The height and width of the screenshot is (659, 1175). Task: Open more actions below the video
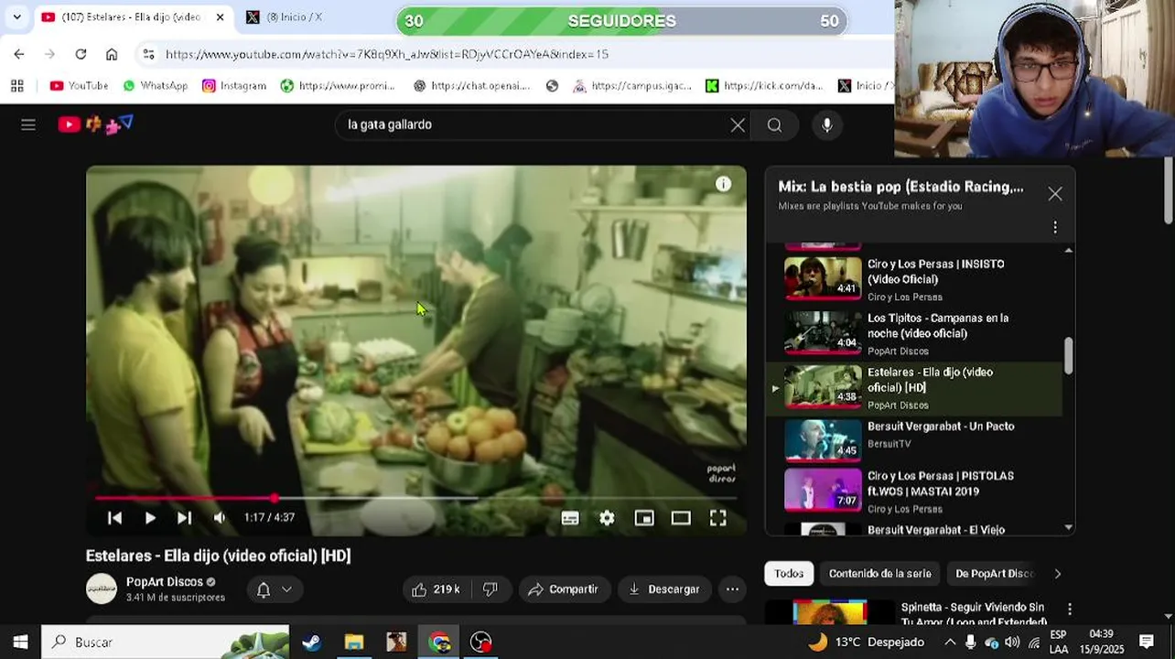(732, 589)
